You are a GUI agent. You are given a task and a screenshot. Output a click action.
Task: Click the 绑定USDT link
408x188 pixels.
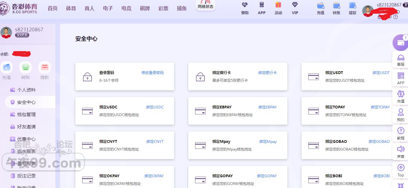pos(381,73)
